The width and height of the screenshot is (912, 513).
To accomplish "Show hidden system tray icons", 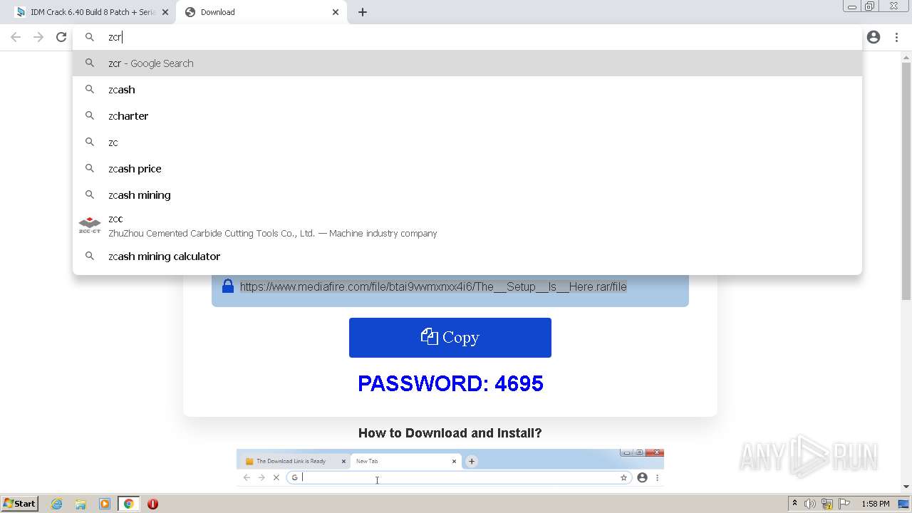I will pyautogui.click(x=794, y=504).
